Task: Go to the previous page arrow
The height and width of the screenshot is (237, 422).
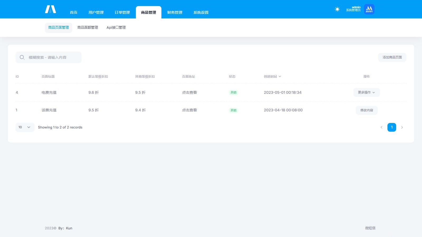Action: point(381,127)
